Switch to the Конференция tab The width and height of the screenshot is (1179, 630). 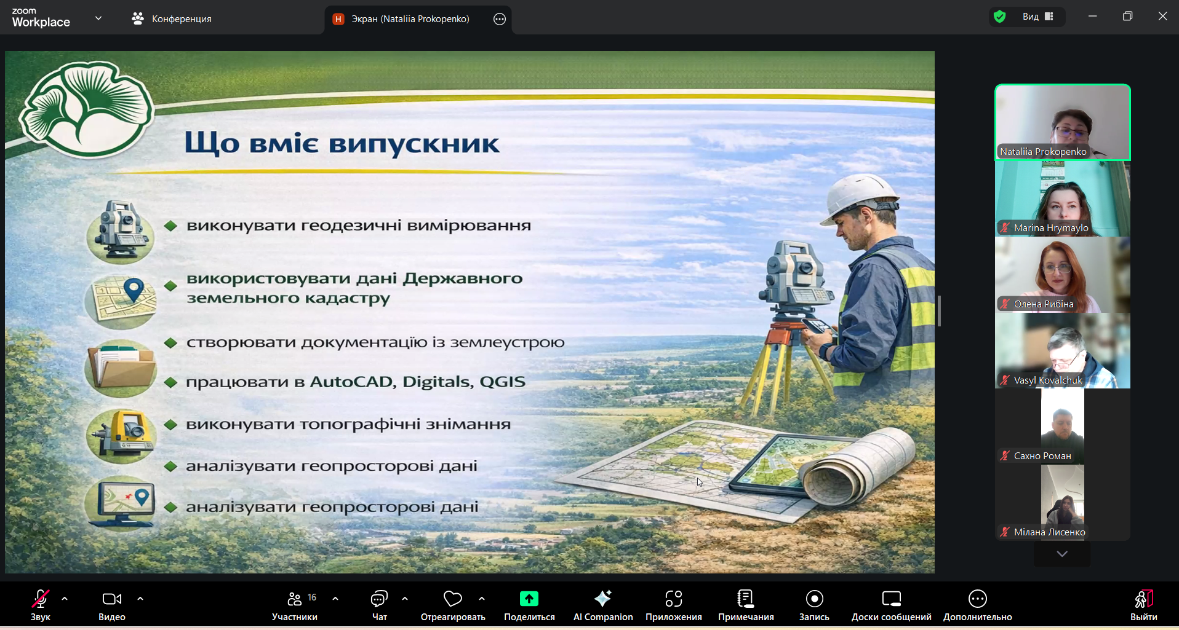tap(172, 19)
